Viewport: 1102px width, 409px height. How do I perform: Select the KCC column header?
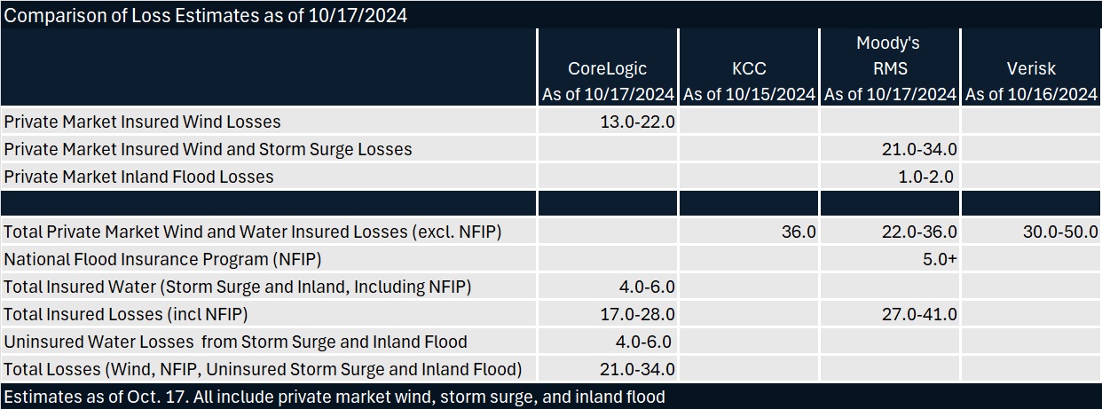coord(749,68)
